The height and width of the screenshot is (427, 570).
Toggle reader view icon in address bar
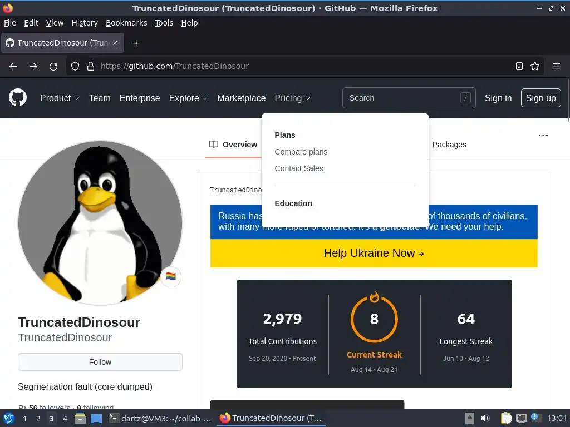[519, 66]
